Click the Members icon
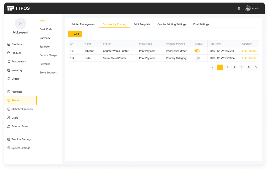This screenshot has width=269, height=171. (9, 92)
